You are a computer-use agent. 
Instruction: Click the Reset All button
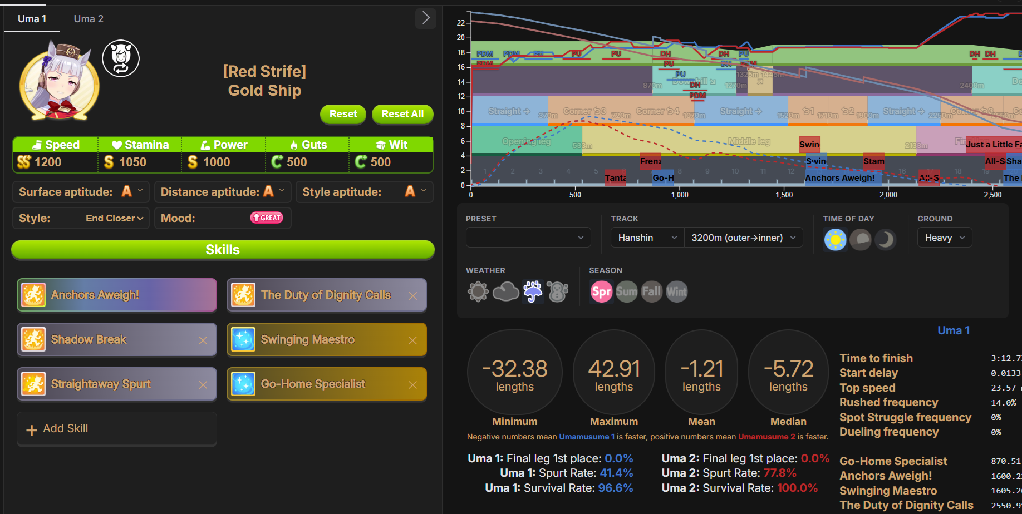click(402, 114)
